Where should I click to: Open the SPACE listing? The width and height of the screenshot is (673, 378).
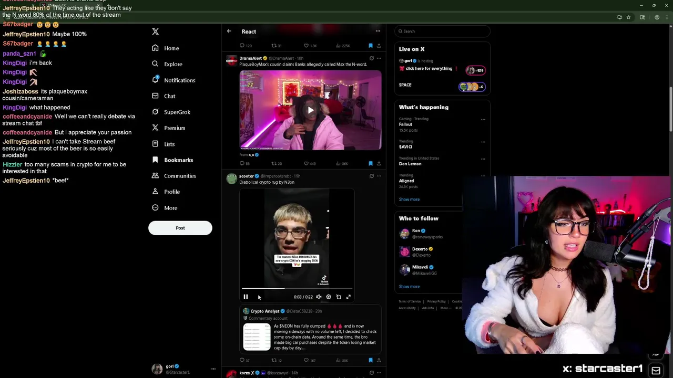coord(442,86)
